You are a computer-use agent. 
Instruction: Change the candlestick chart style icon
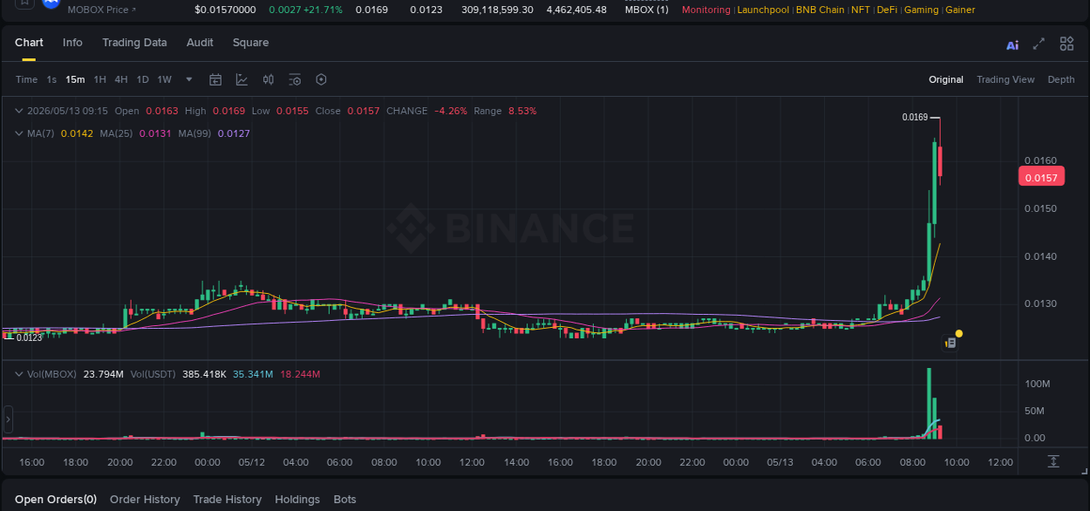(269, 79)
